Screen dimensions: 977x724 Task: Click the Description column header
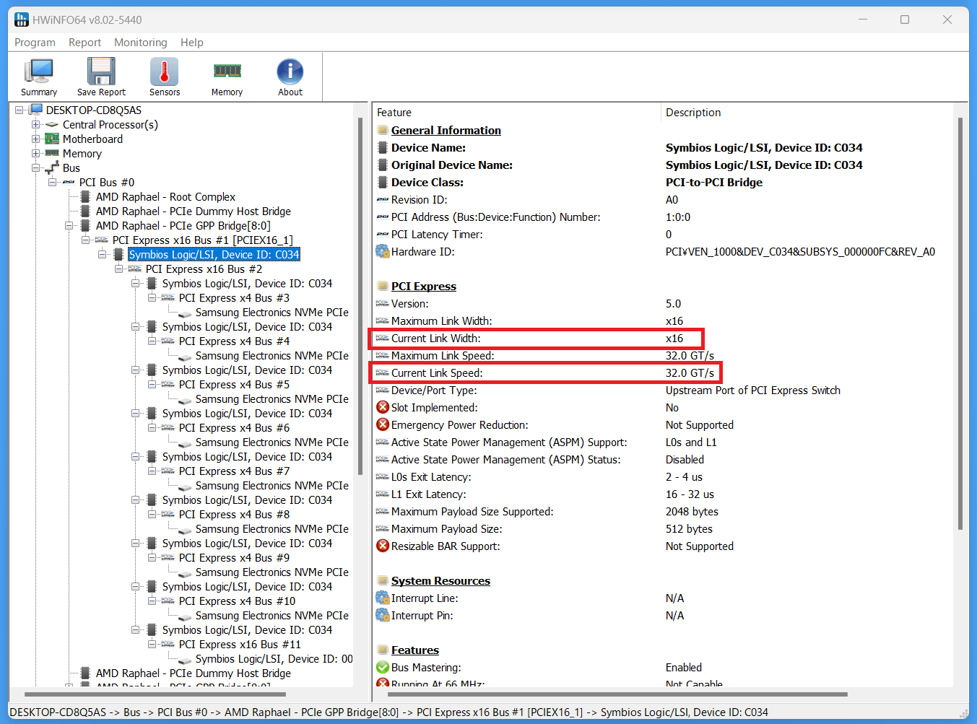[x=807, y=112]
